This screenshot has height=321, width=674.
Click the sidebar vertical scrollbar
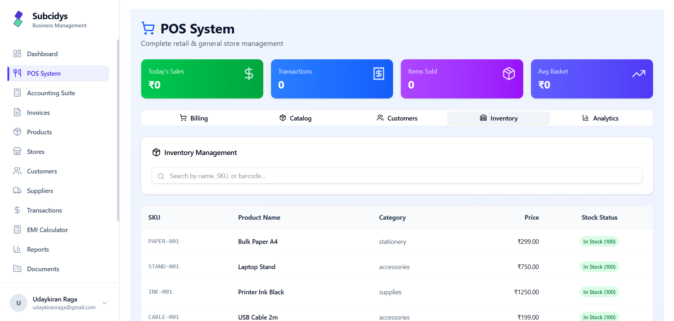coord(118,130)
